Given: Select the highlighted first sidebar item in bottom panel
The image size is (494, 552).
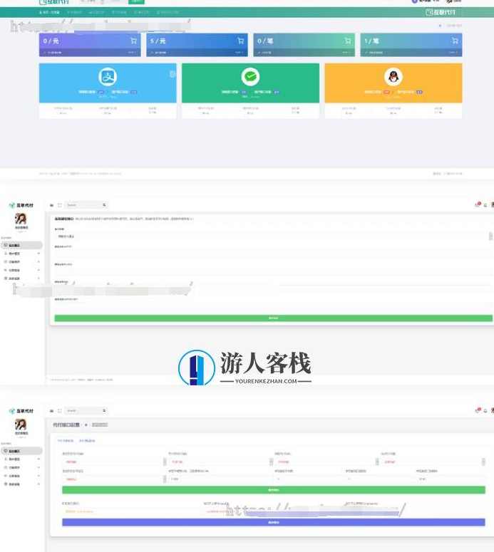Looking at the screenshot, I should click(x=22, y=451).
